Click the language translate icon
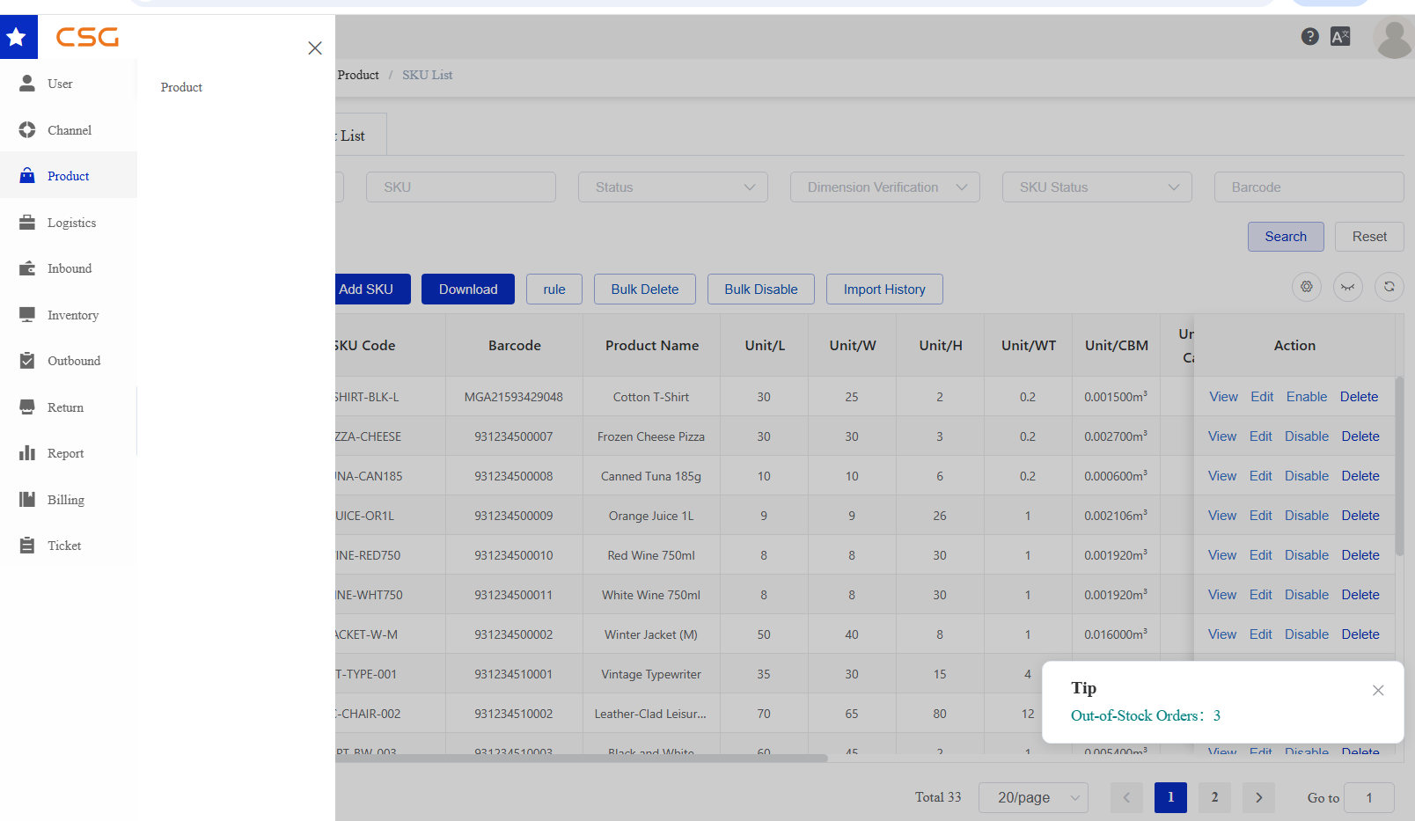The width and height of the screenshot is (1415, 821). (1340, 36)
